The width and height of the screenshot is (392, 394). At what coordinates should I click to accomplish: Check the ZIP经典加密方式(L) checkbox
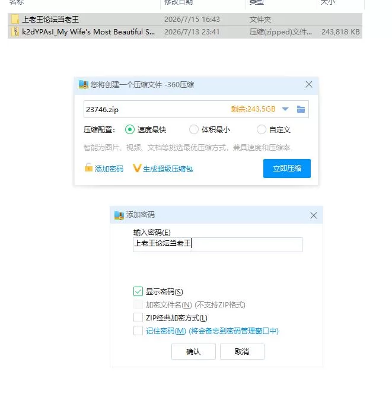(x=138, y=317)
